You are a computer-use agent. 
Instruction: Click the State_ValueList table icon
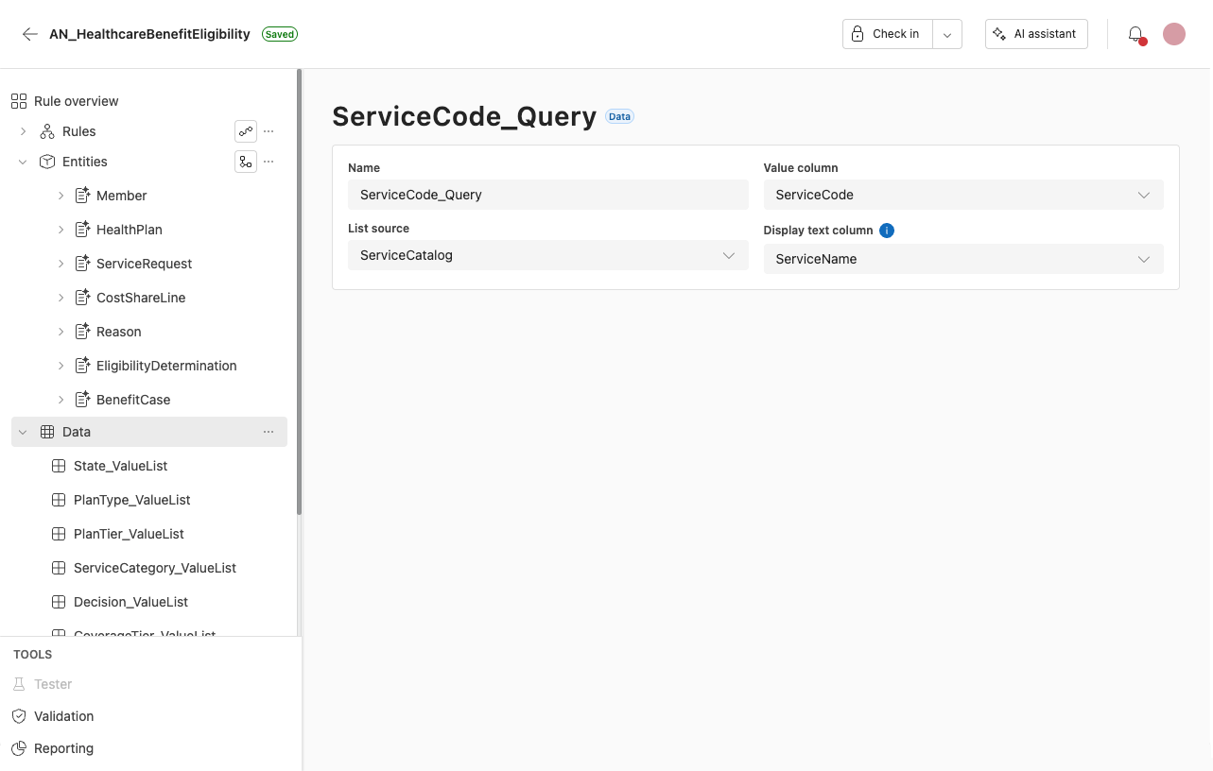(x=58, y=466)
